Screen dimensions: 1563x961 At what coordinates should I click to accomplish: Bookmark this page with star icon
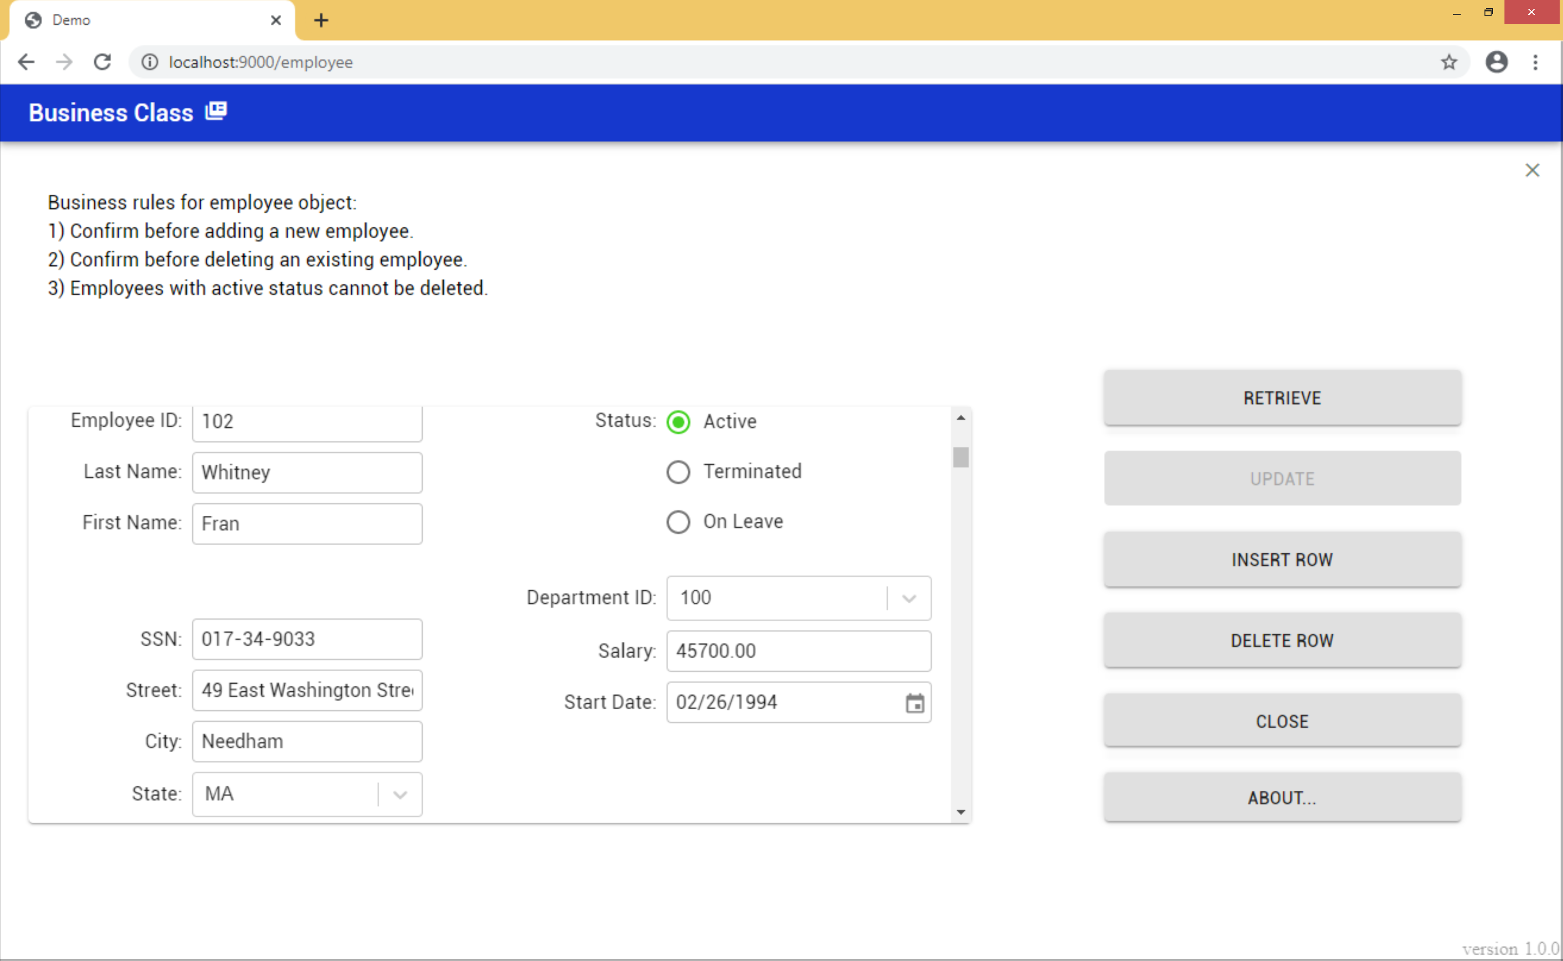point(1449,62)
